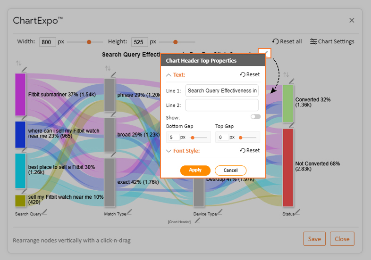Click the Line 1 text field
The width and height of the screenshot is (371, 260).
pyautogui.click(x=222, y=91)
